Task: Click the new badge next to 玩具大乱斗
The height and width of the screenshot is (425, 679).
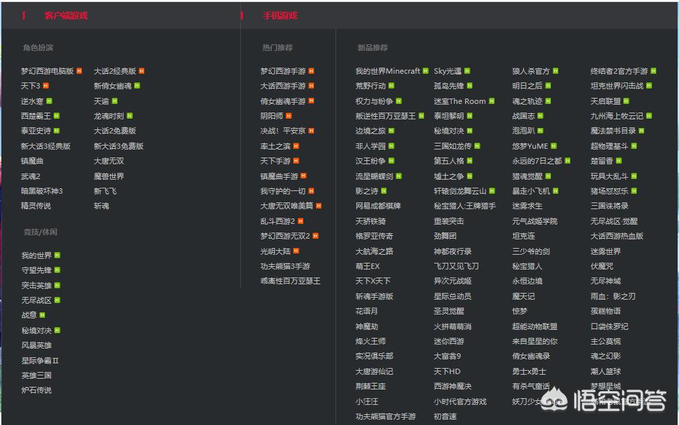Action: tap(634, 176)
